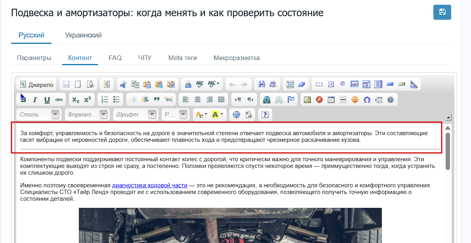Click the Remove Format eraser icon
Viewport: 471px width, 243px height.
pos(302,85)
